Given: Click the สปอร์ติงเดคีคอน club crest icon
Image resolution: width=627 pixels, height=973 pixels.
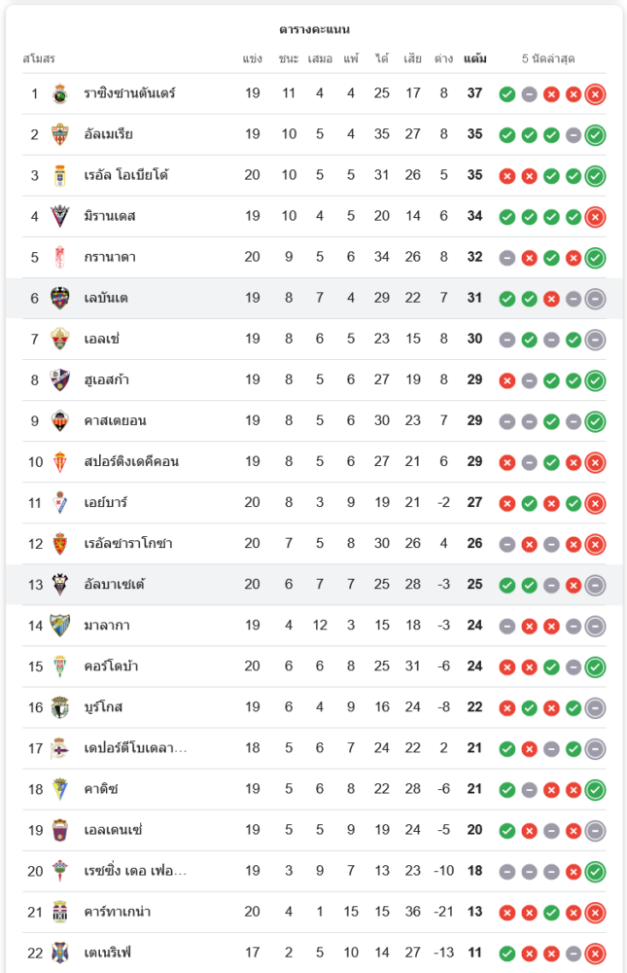Looking at the screenshot, I should point(60,462).
